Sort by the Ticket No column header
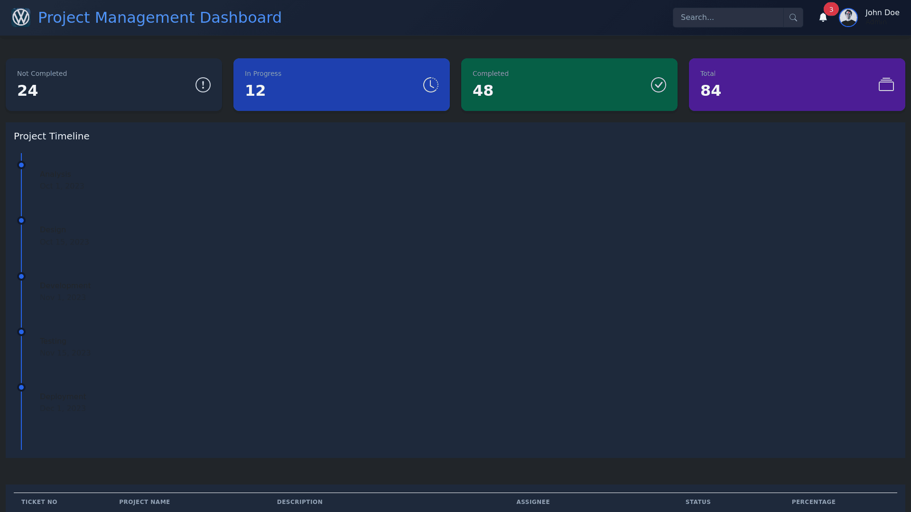 (x=39, y=502)
